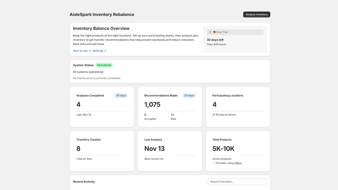
Task: Focus the Search transfers input field
Action: point(237,182)
